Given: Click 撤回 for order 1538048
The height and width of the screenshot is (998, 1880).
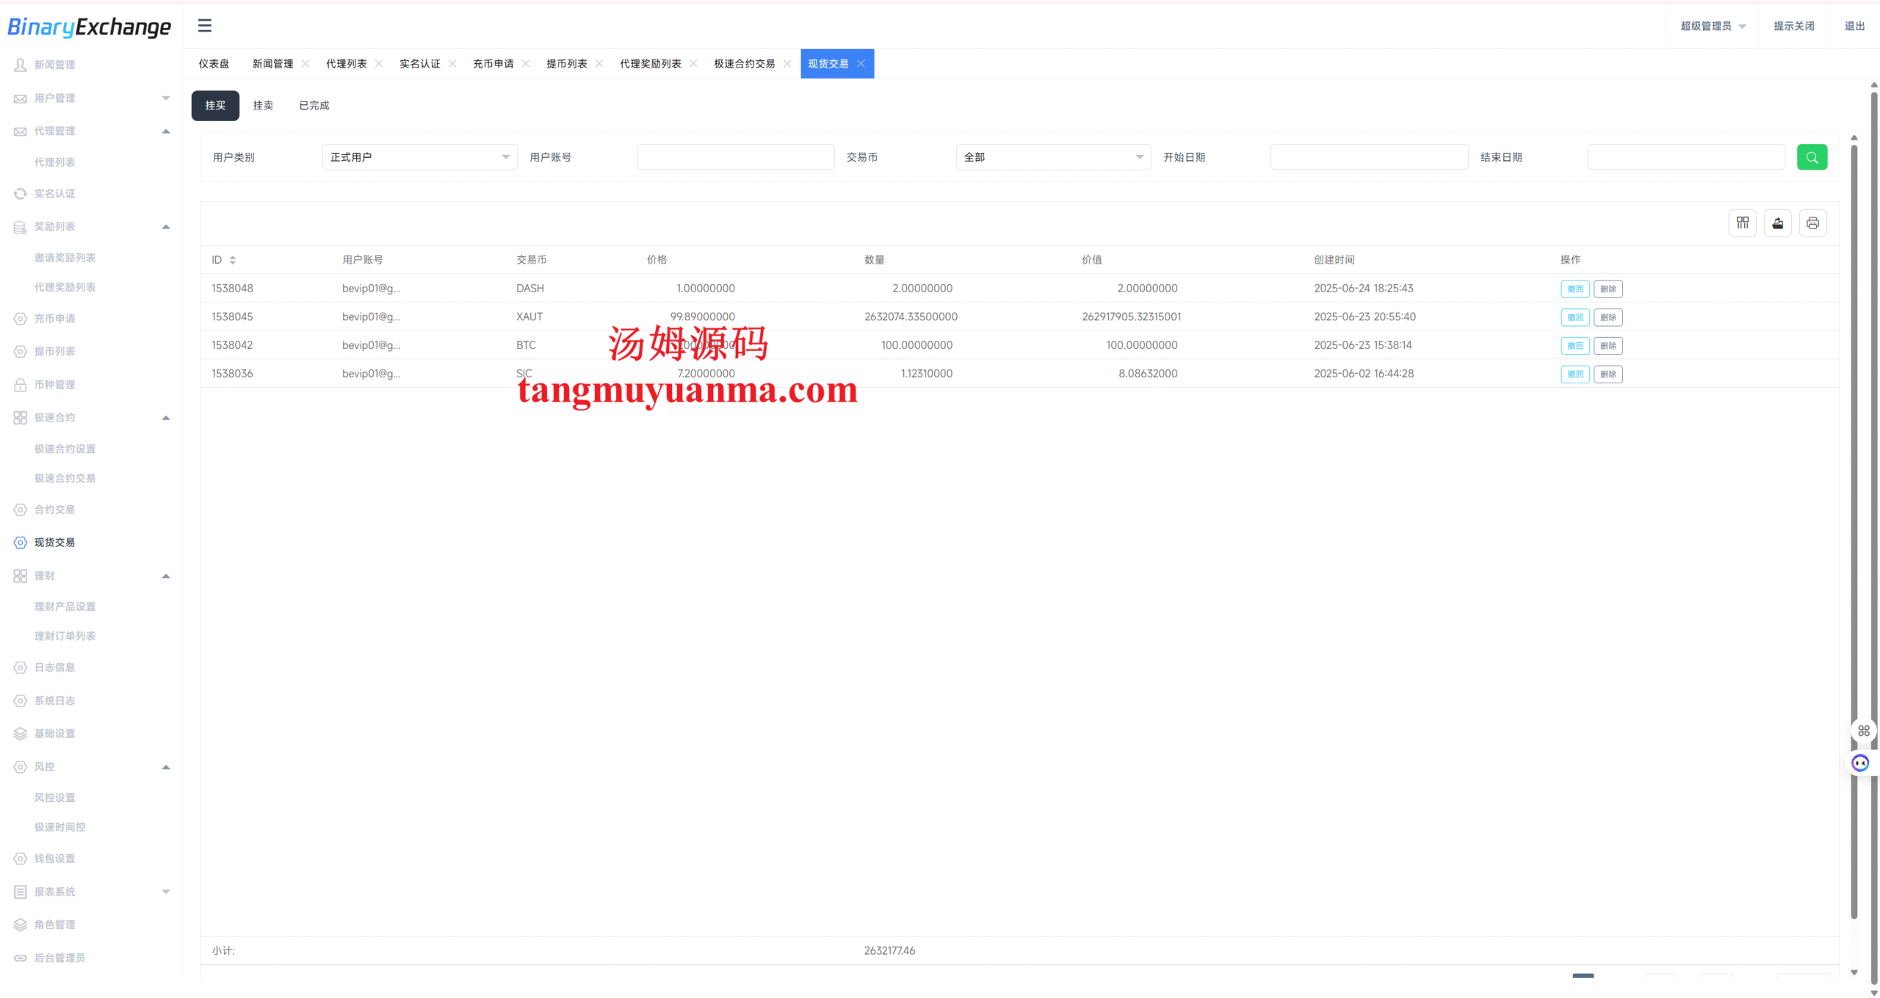Looking at the screenshot, I should [1574, 289].
